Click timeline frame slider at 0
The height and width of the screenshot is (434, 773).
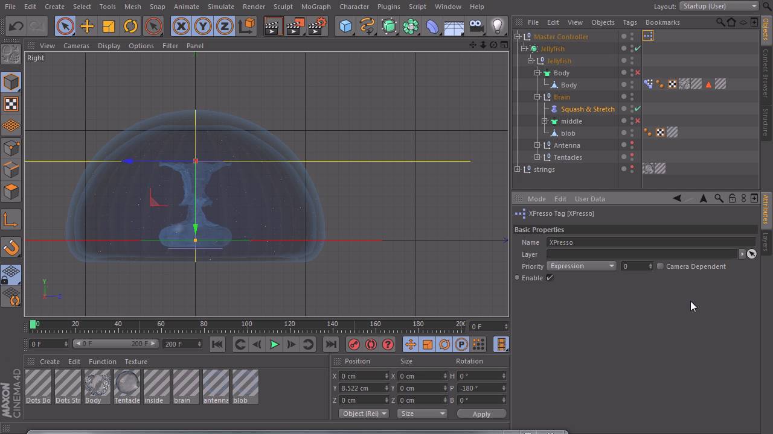tap(33, 325)
